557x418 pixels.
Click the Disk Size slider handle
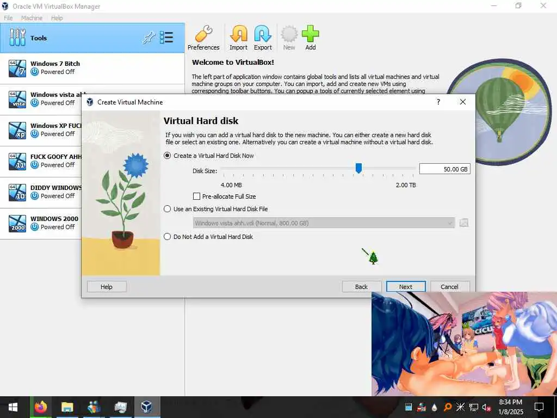point(359,168)
